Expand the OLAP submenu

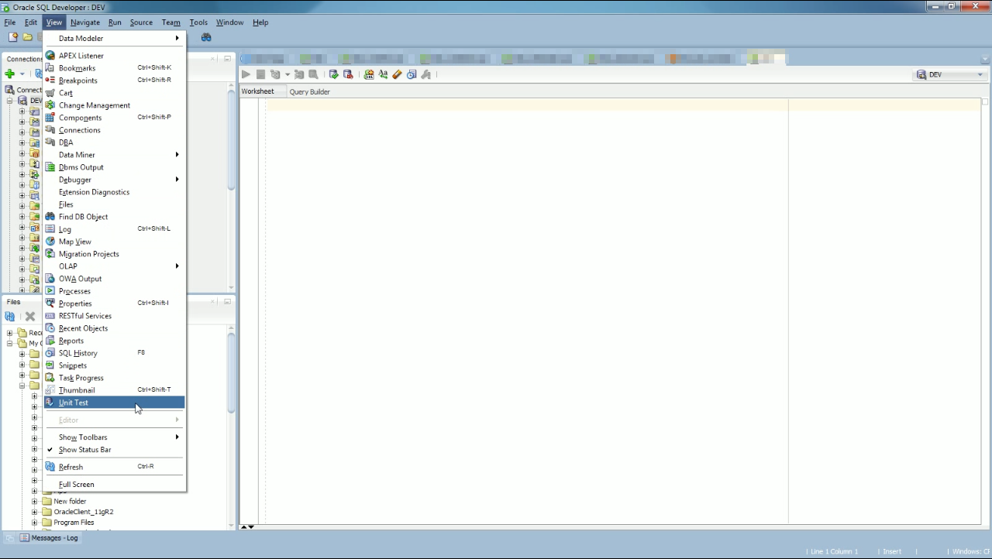click(x=115, y=266)
